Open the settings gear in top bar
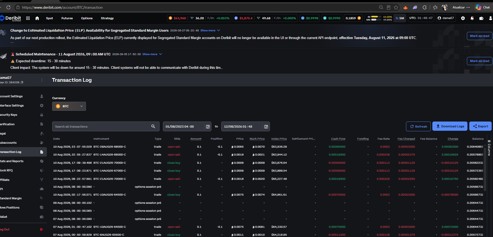The width and height of the screenshot is (493, 237). pos(463,18)
